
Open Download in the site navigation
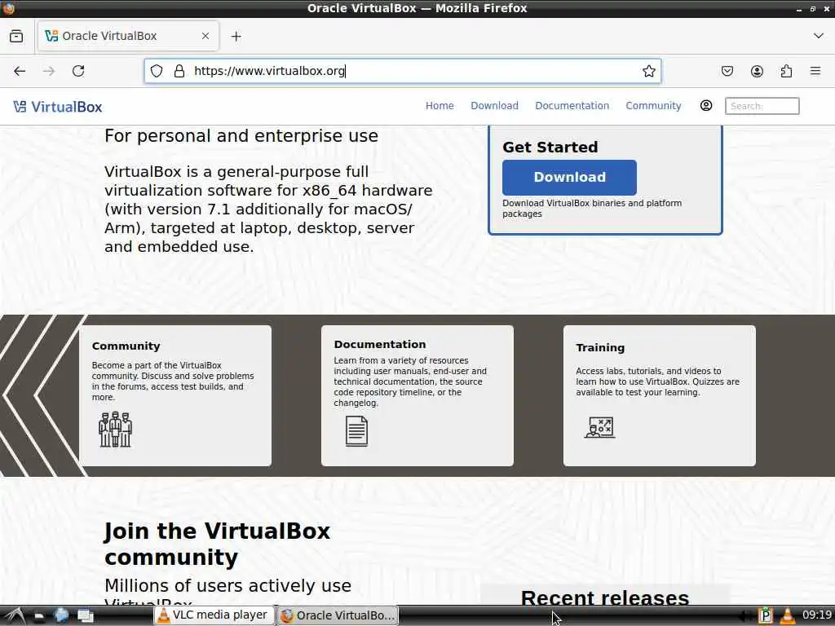click(494, 105)
